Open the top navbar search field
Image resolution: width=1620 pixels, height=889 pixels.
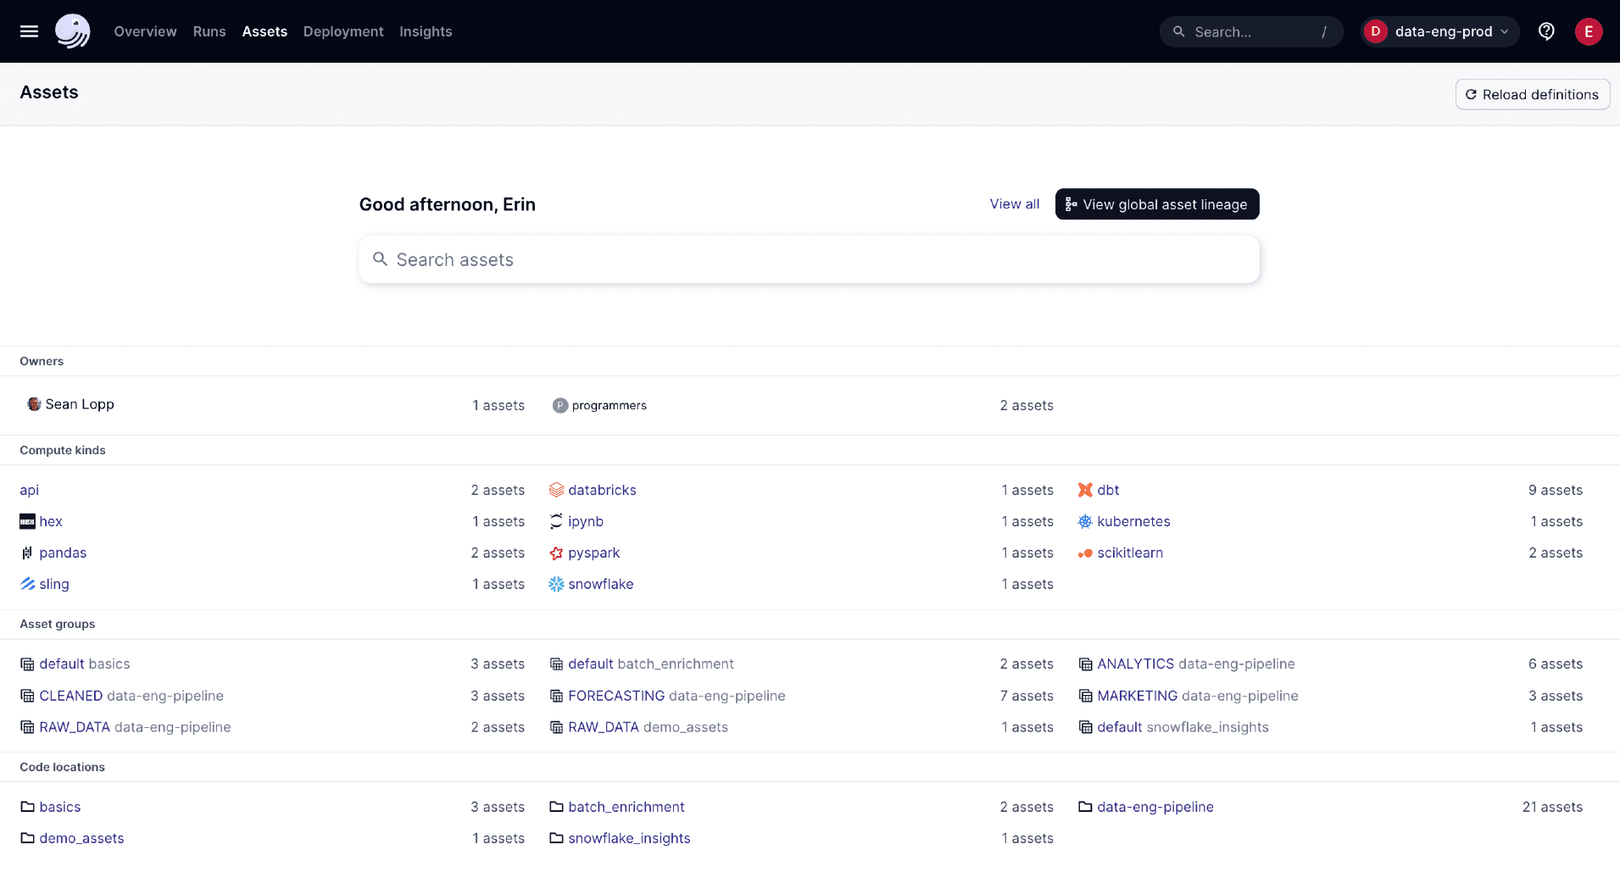[1251, 31]
